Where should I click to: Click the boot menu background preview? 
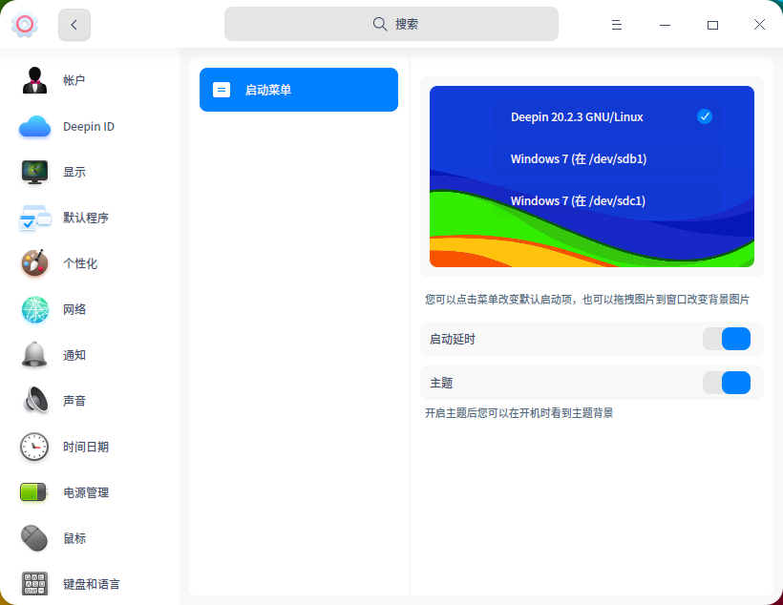tap(592, 177)
